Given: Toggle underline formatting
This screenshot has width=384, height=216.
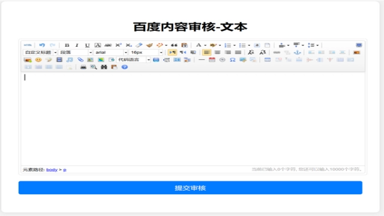Looking at the screenshot, I should (x=87, y=45).
